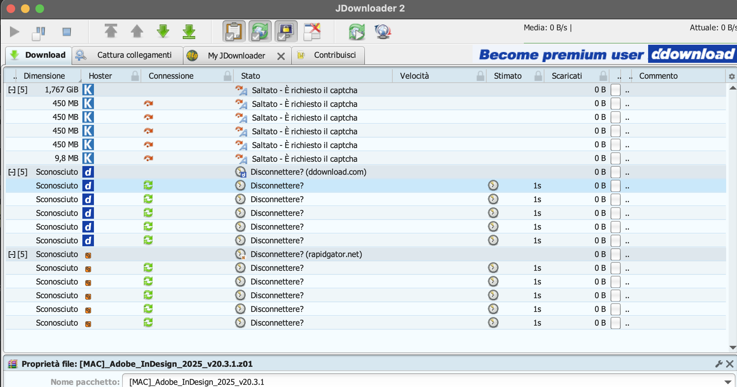Click the reconnect globe icon in toolbar

[x=383, y=32]
